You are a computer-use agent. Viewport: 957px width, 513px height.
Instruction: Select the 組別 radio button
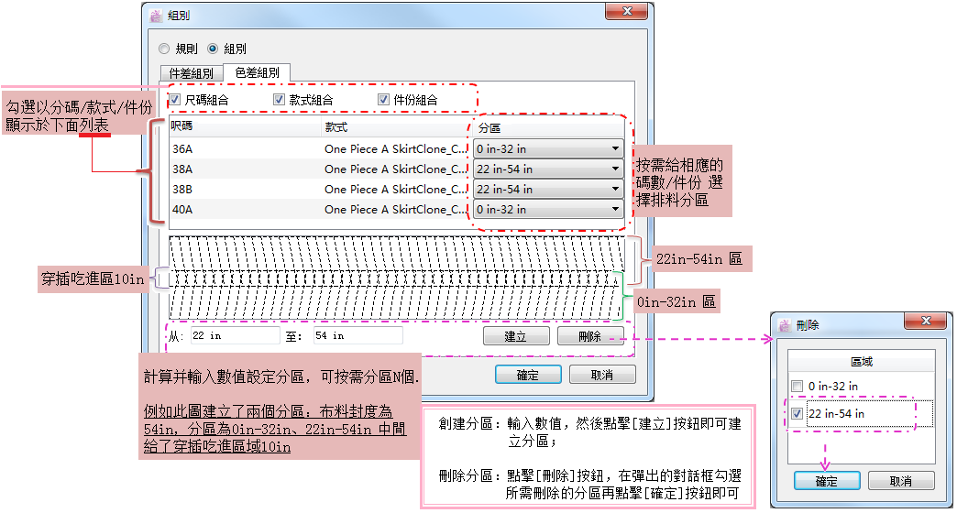point(213,49)
